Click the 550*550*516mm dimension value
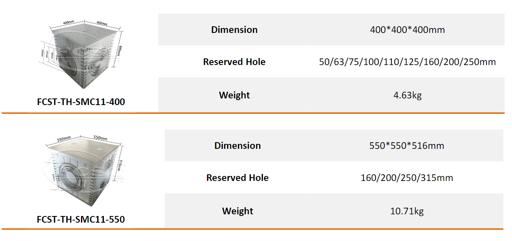The image size is (512, 241). (x=406, y=146)
